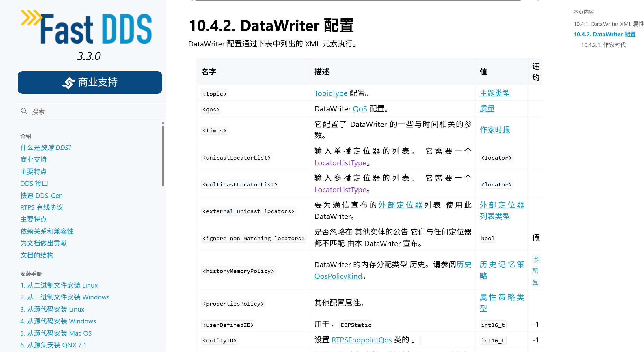Click the 作家时报 value link
This screenshot has width=644, height=352.
495,130
